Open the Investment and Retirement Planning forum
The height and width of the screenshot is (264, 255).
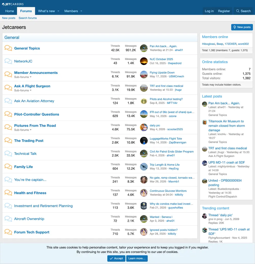(43, 206)
